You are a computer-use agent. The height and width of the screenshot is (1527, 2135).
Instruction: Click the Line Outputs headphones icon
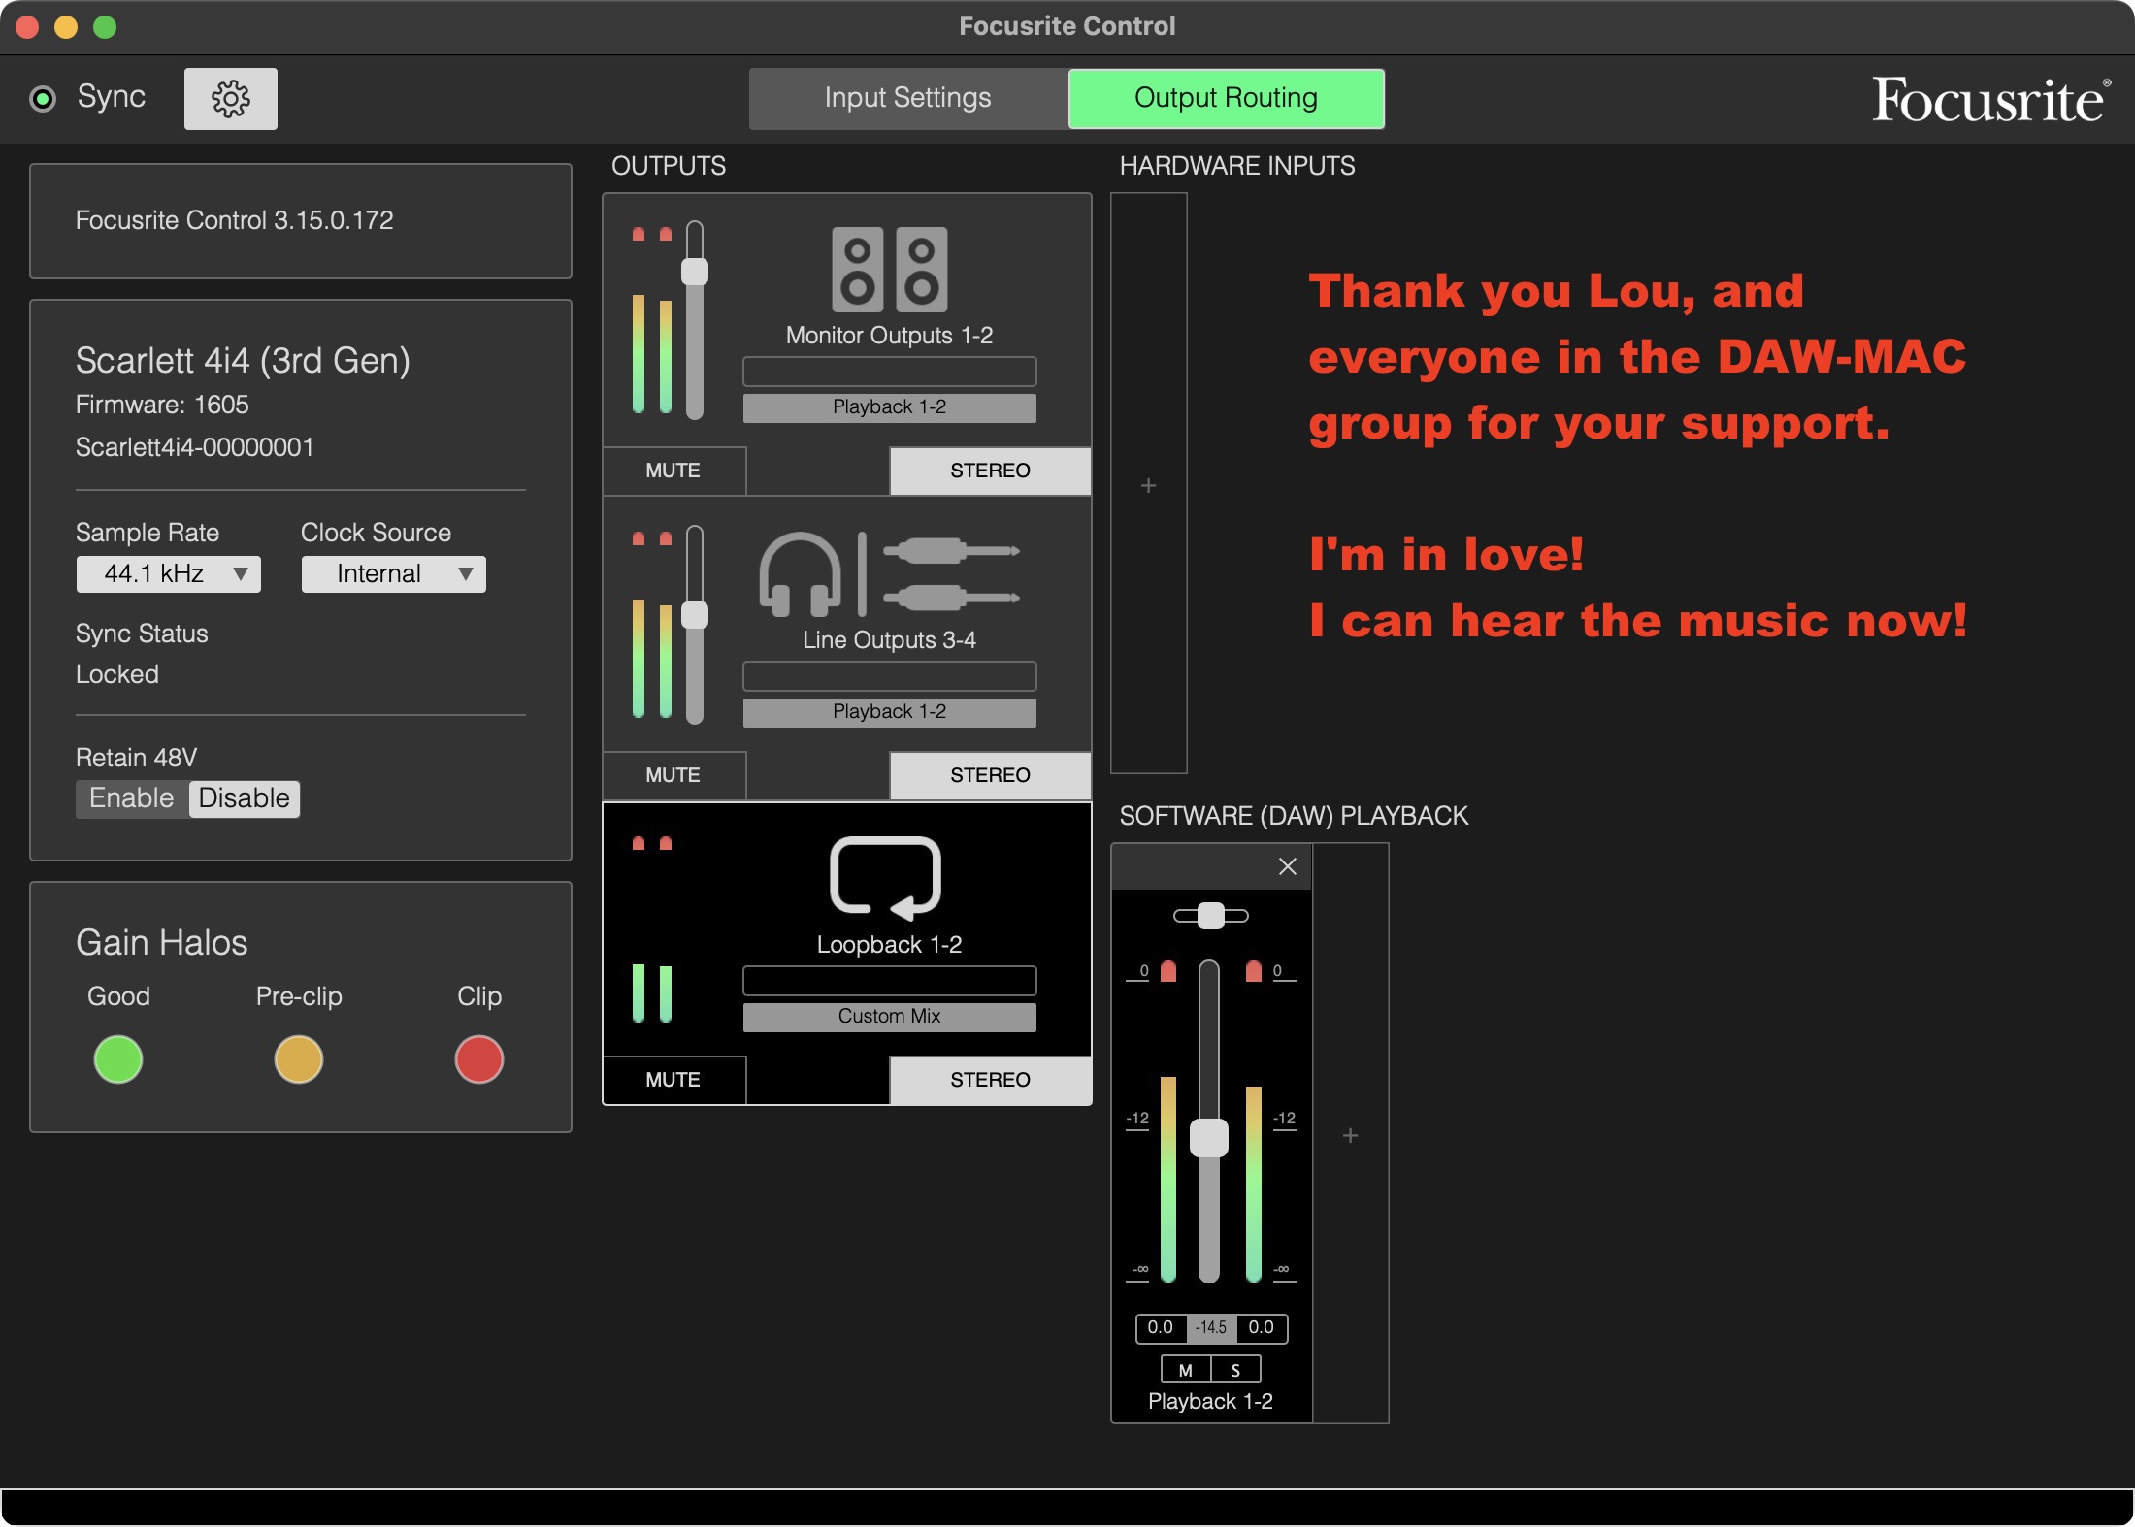click(799, 574)
